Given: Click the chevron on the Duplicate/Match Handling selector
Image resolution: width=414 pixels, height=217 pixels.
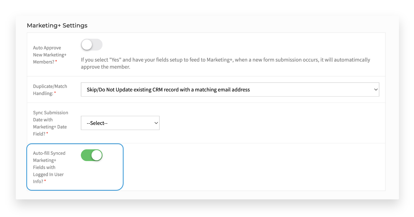Looking at the screenshot, I should tap(375, 89).
